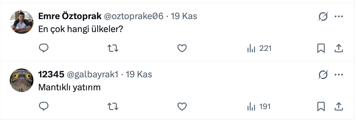356x120 pixels.
Task: Share the tweet by 12345
Action: pyautogui.click(x=338, y=106)
